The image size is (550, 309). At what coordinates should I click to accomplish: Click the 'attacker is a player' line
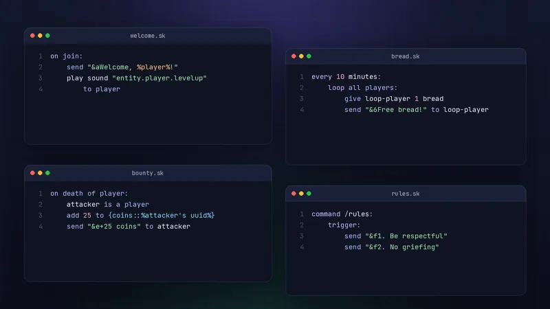108,204
